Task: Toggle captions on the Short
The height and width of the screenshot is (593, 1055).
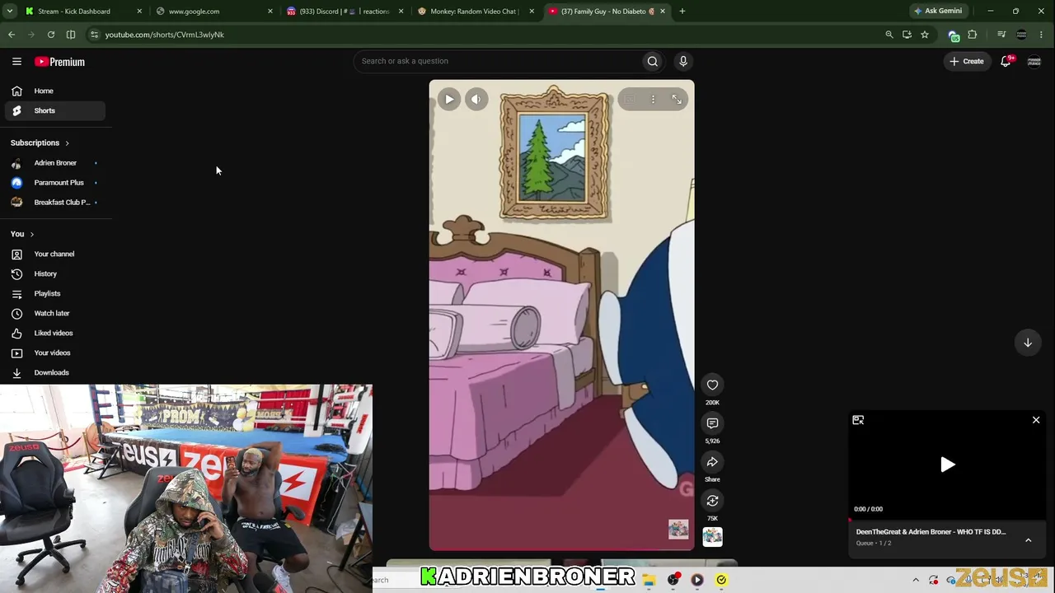Action: point(629,100)
